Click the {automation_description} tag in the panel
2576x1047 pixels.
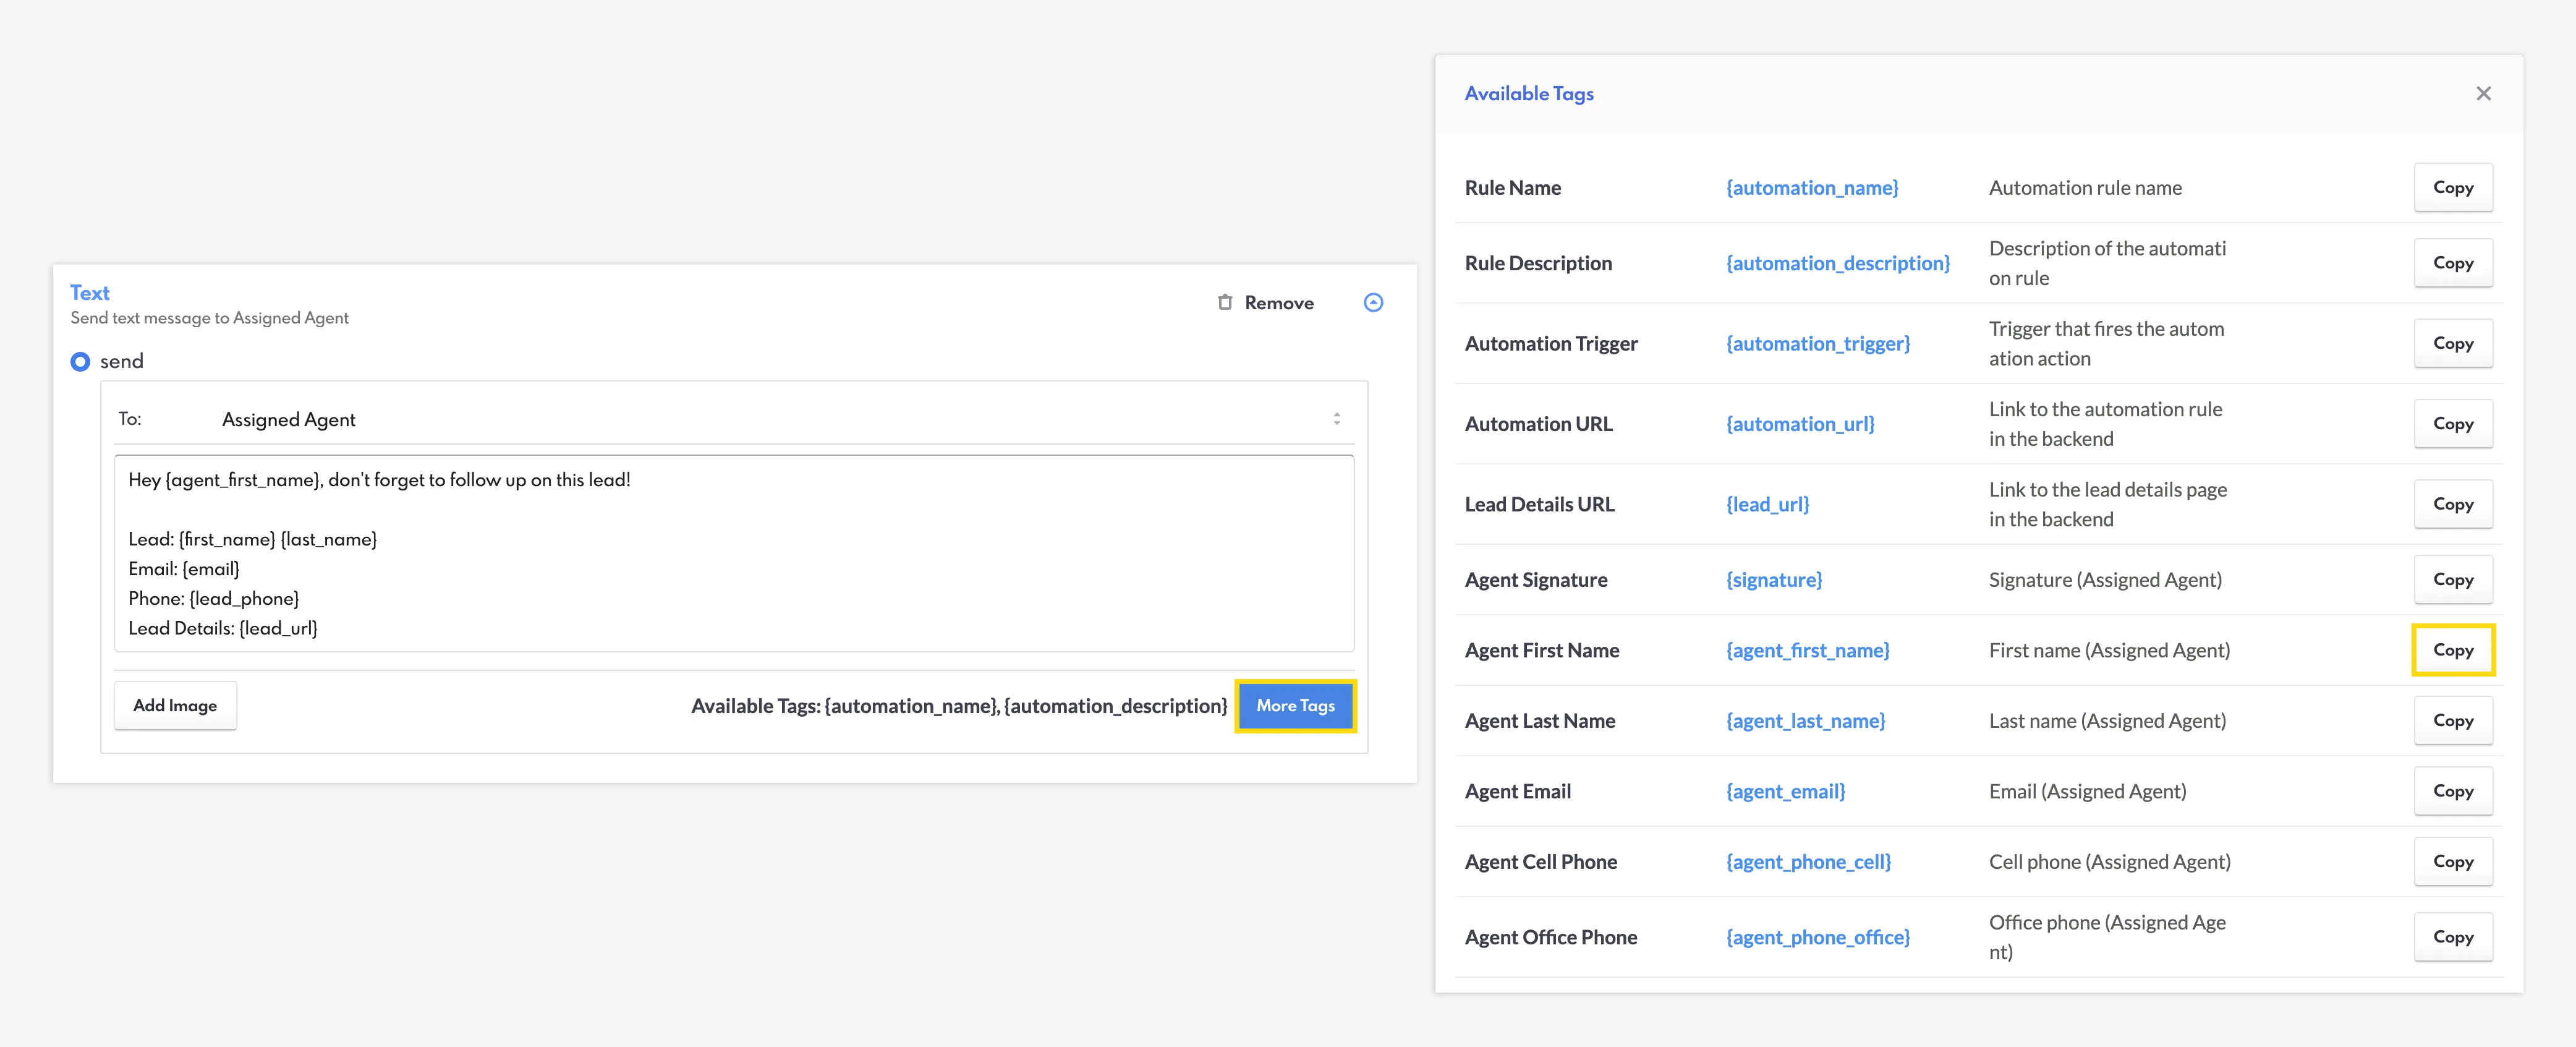pos(1838,263)
